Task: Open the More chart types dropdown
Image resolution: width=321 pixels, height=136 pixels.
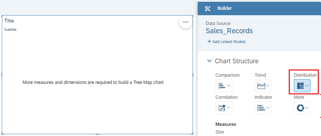Action: pyautogui.click(x=302, y=108)
